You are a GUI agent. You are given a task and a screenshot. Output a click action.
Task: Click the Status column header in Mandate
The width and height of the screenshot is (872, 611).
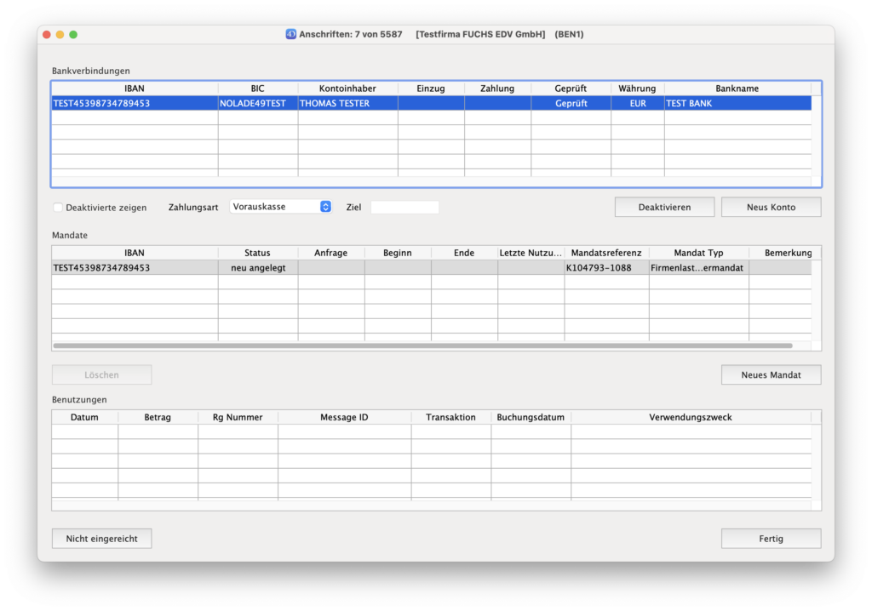[257, 253]
